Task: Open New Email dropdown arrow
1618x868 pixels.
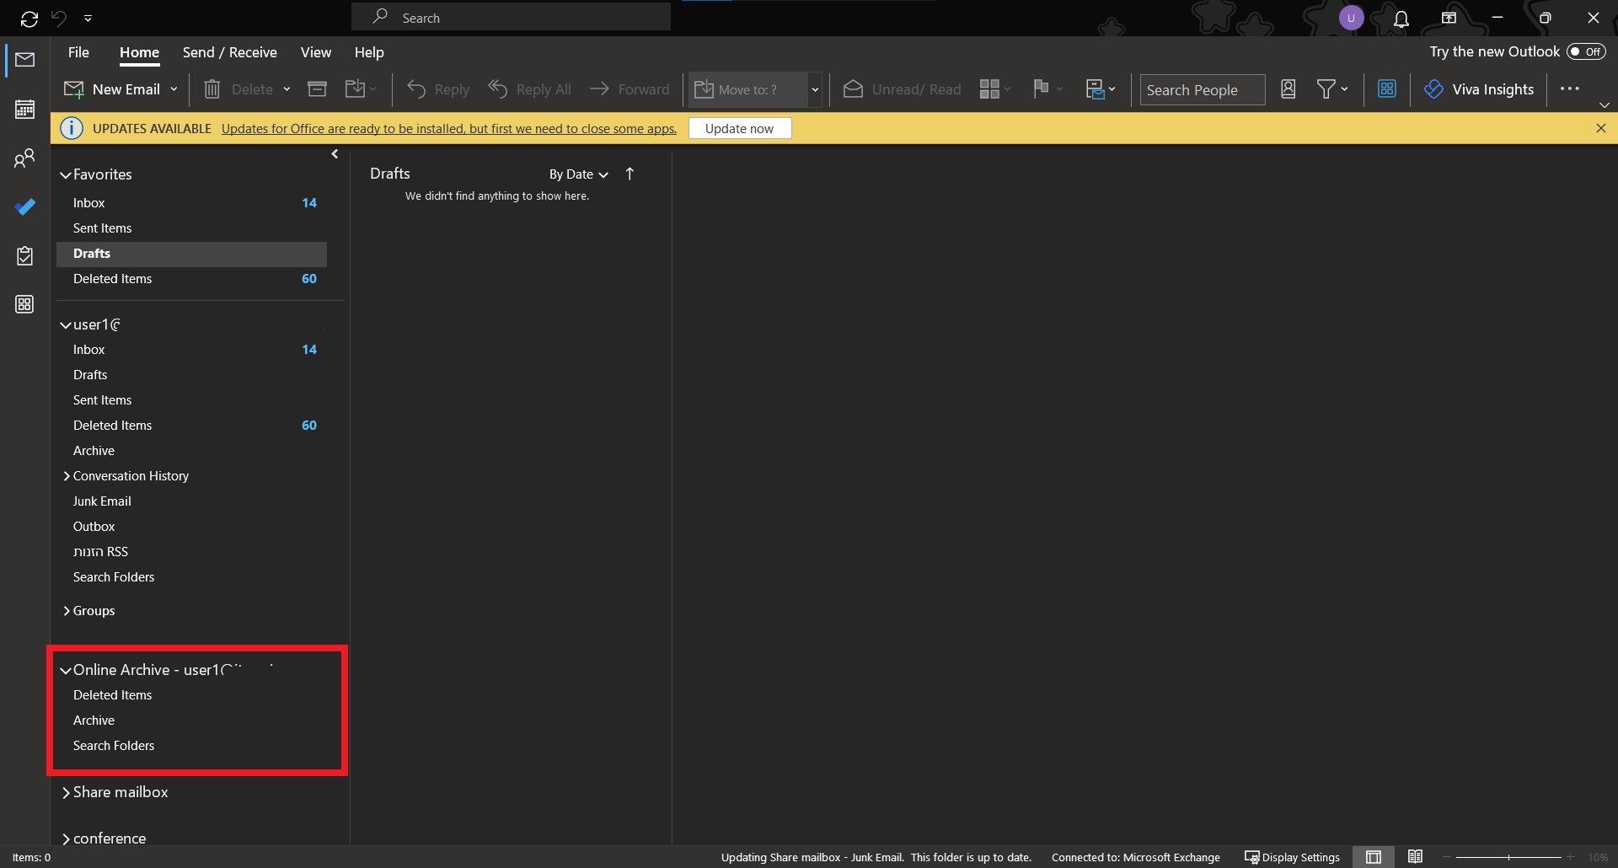Action: tap(174, 89)
